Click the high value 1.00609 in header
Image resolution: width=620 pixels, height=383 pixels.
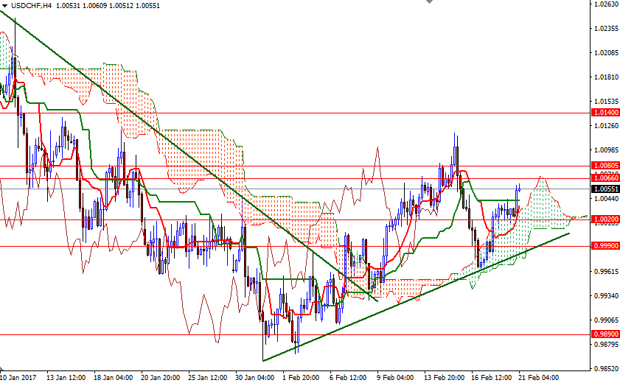(x=94, y=6)
